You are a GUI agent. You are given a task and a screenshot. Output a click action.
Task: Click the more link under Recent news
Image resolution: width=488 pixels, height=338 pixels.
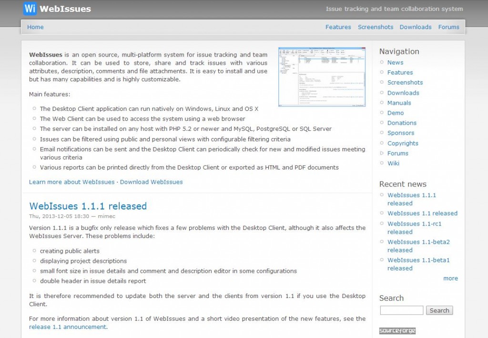450,278
